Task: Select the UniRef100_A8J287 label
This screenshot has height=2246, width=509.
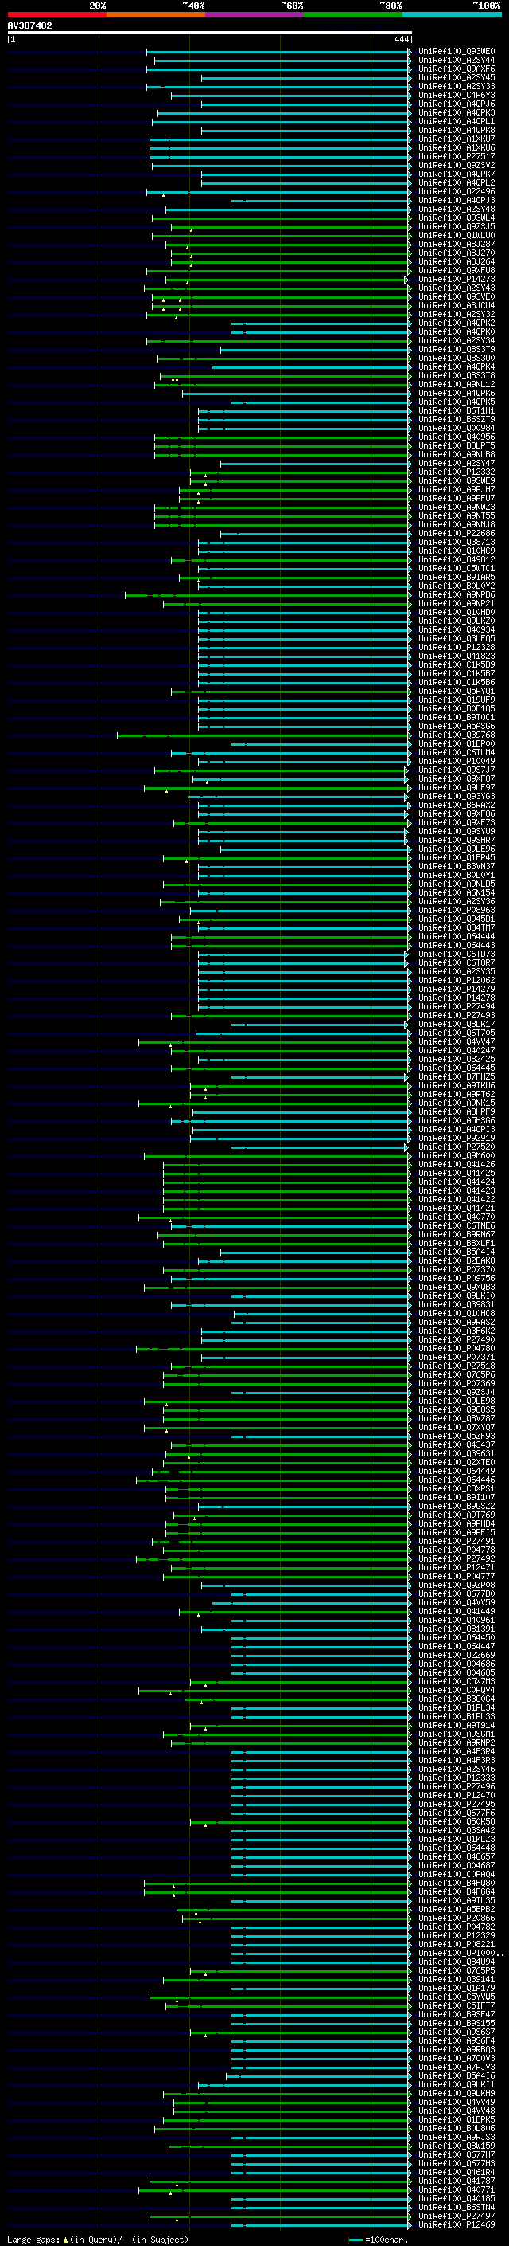Action: coord(456,244)
